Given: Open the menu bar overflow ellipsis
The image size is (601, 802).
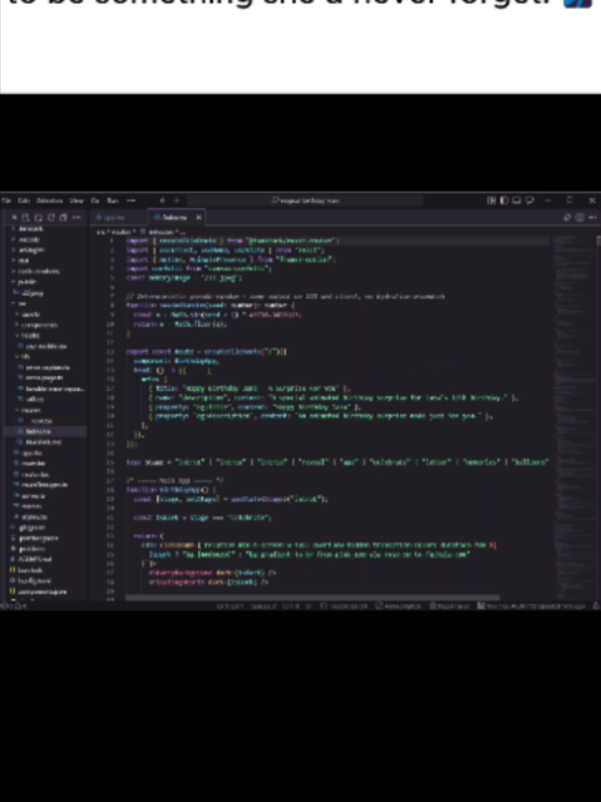Looking at the screenshot, I should tap(132, 200).
